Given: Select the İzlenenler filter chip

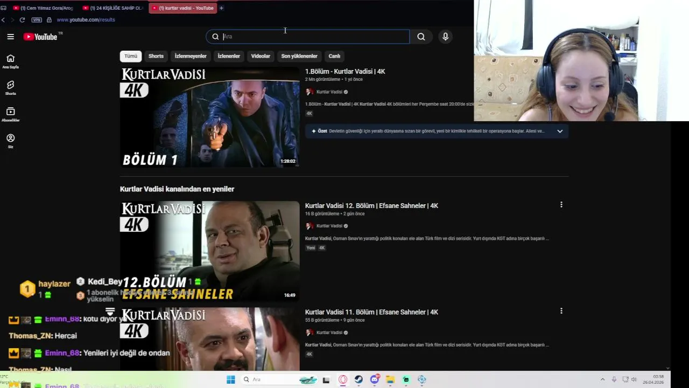Looking at the screenshot, I should click(229, 56).
